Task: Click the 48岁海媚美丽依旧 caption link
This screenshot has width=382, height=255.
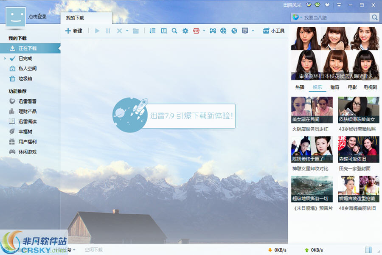Action: click(x=357, y=208)
